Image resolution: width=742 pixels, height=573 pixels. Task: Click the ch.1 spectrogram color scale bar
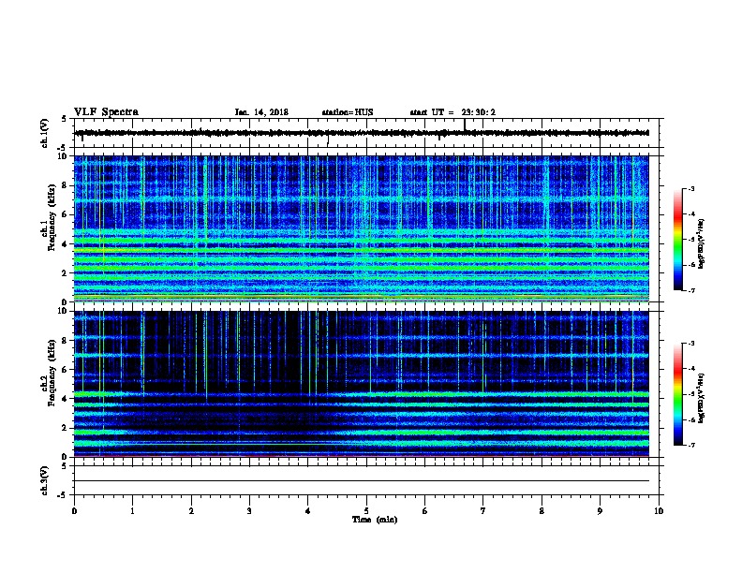(678, 240)
